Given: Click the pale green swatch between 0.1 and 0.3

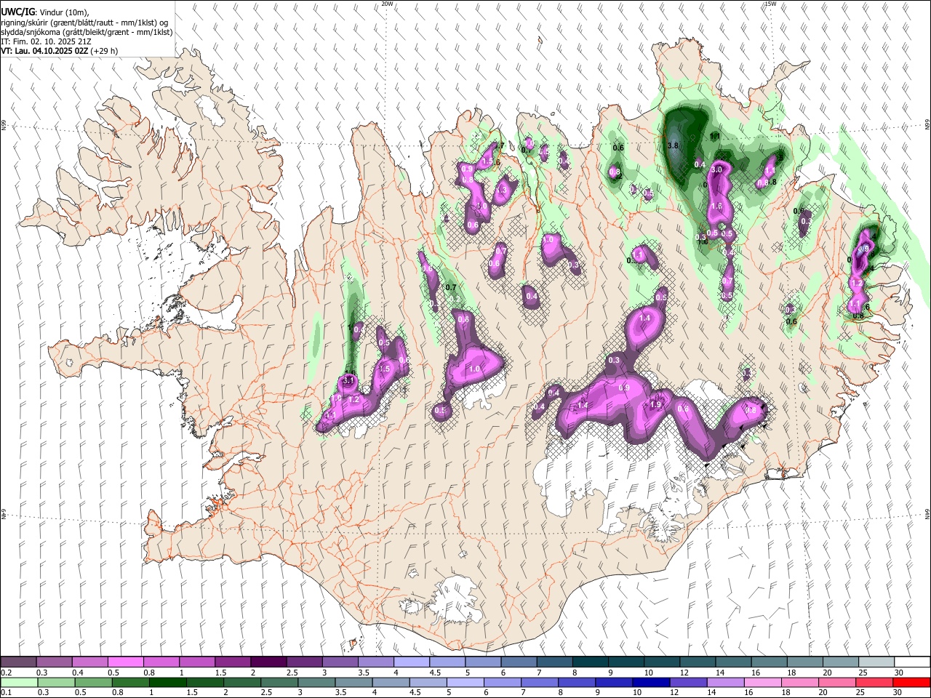Looking at the screenshot, I should 19,682.
